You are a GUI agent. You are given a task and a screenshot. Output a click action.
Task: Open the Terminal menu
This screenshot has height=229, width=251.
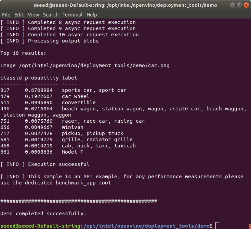pos(72,15)
